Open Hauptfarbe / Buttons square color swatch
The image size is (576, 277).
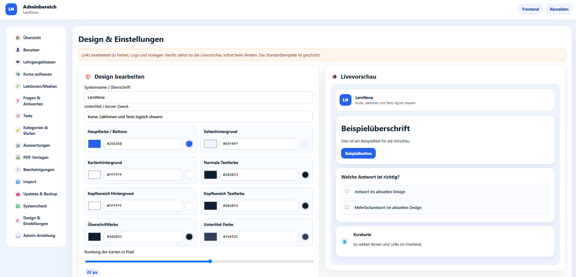tap(94, 144)
